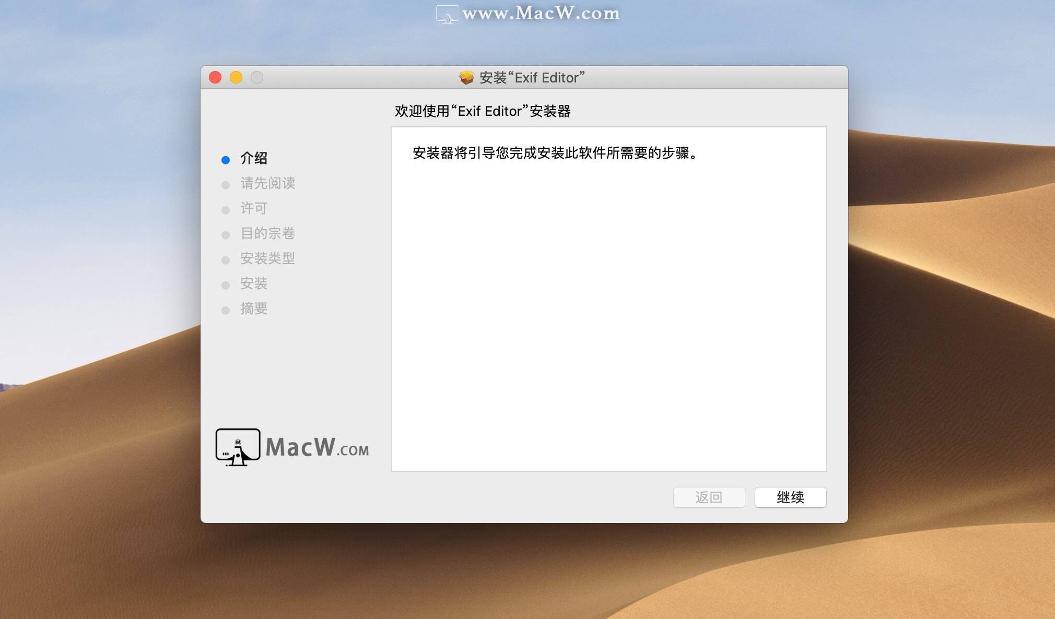Click the 安装器将引导您完成安装 intro text
The image size is (1055, 619).
tap(556, 153)
